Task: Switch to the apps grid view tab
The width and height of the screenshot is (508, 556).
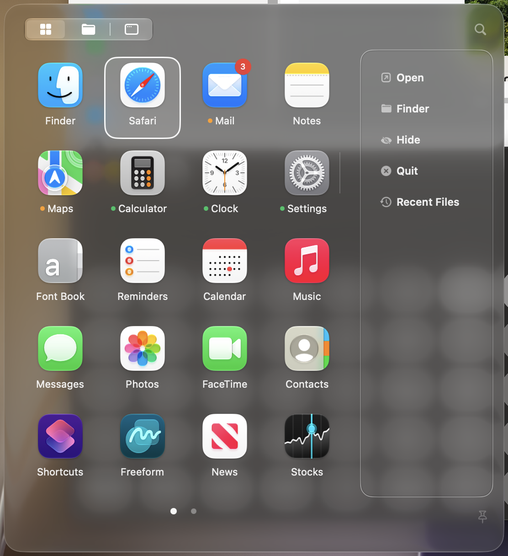Action: coord(46,29)
